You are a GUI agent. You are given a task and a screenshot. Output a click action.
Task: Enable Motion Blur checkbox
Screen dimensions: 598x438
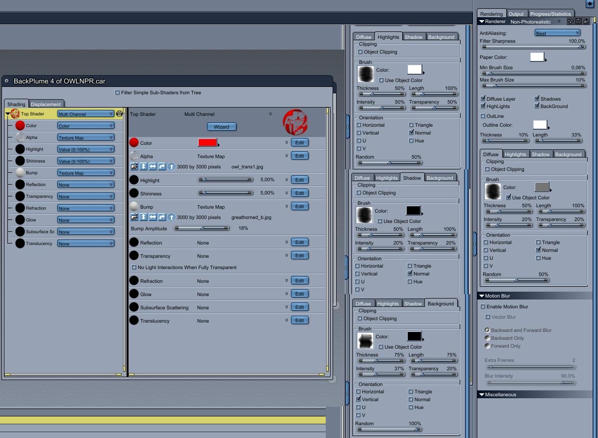tap(483, 306)
